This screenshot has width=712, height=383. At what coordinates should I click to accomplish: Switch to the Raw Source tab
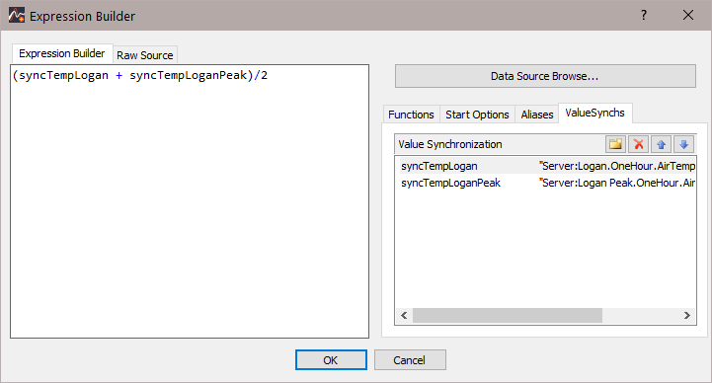pyautogui.click(x=145, y=55)
